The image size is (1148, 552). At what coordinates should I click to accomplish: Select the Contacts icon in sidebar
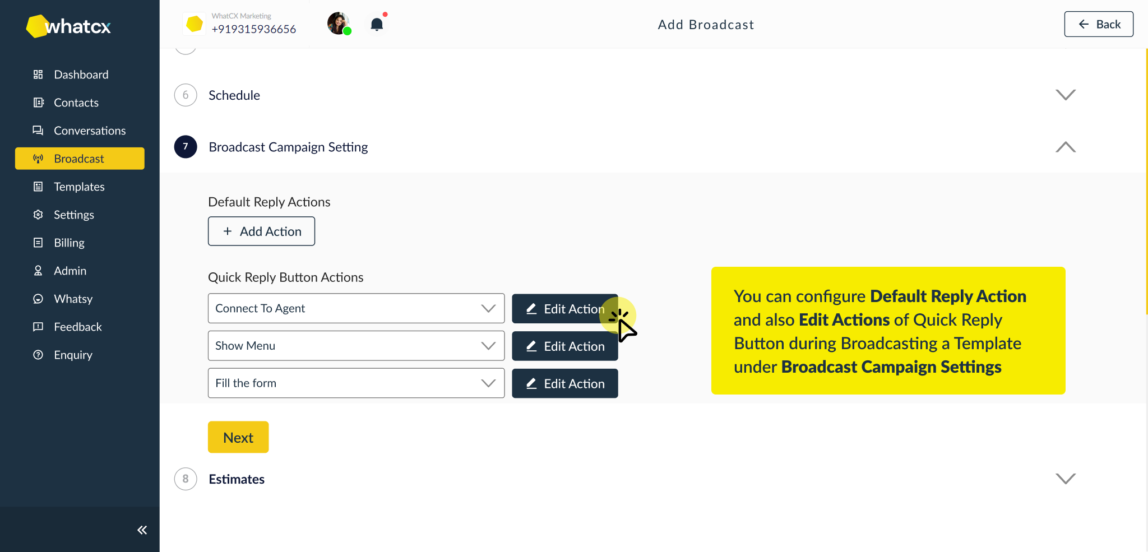click(x=38, y=102)
